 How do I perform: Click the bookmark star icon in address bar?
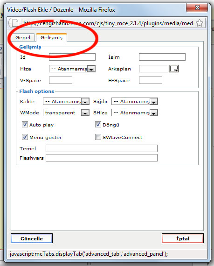[x=200, y=23]
